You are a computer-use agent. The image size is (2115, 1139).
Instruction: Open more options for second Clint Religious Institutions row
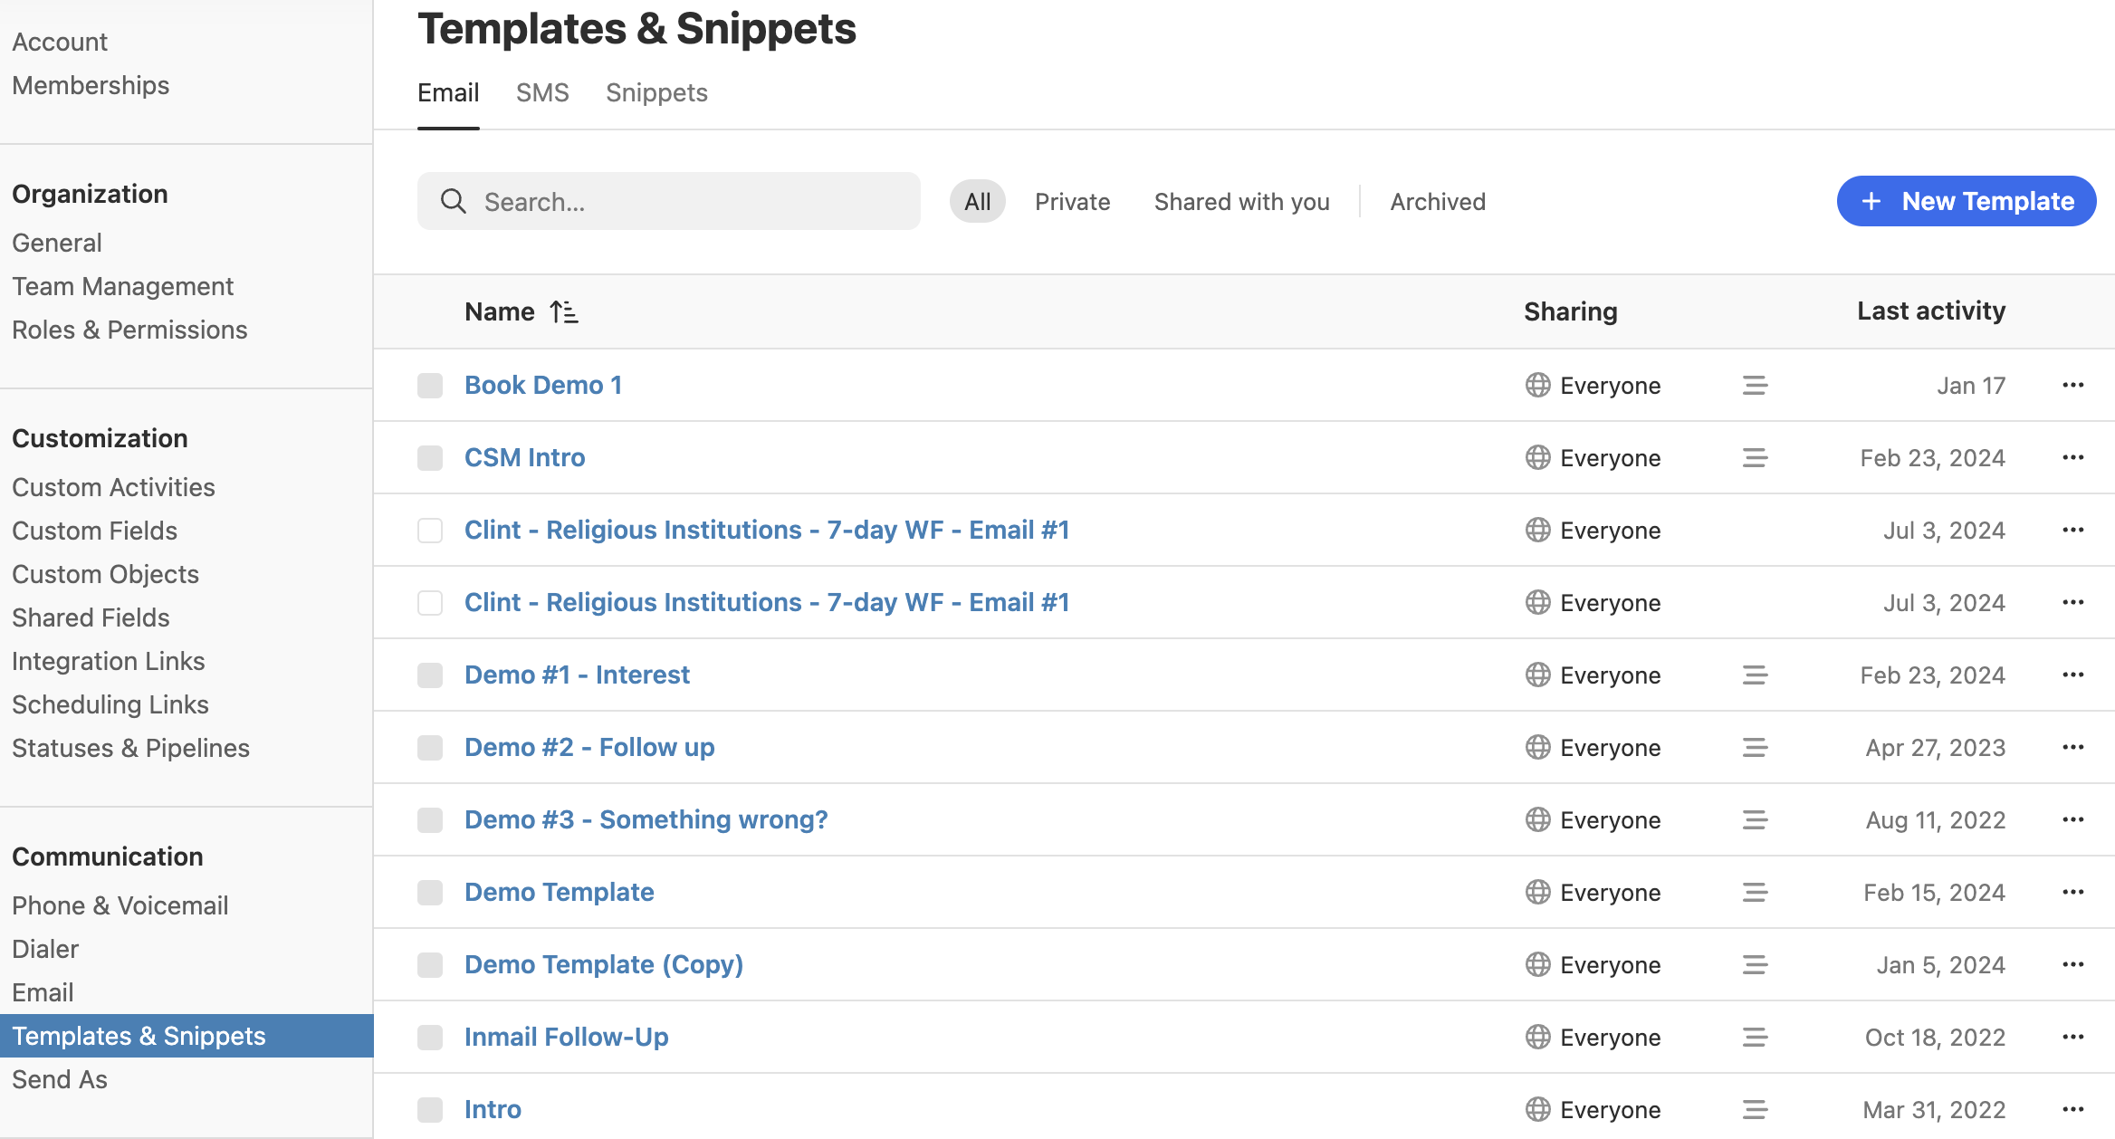click(x=2072, y=602)
